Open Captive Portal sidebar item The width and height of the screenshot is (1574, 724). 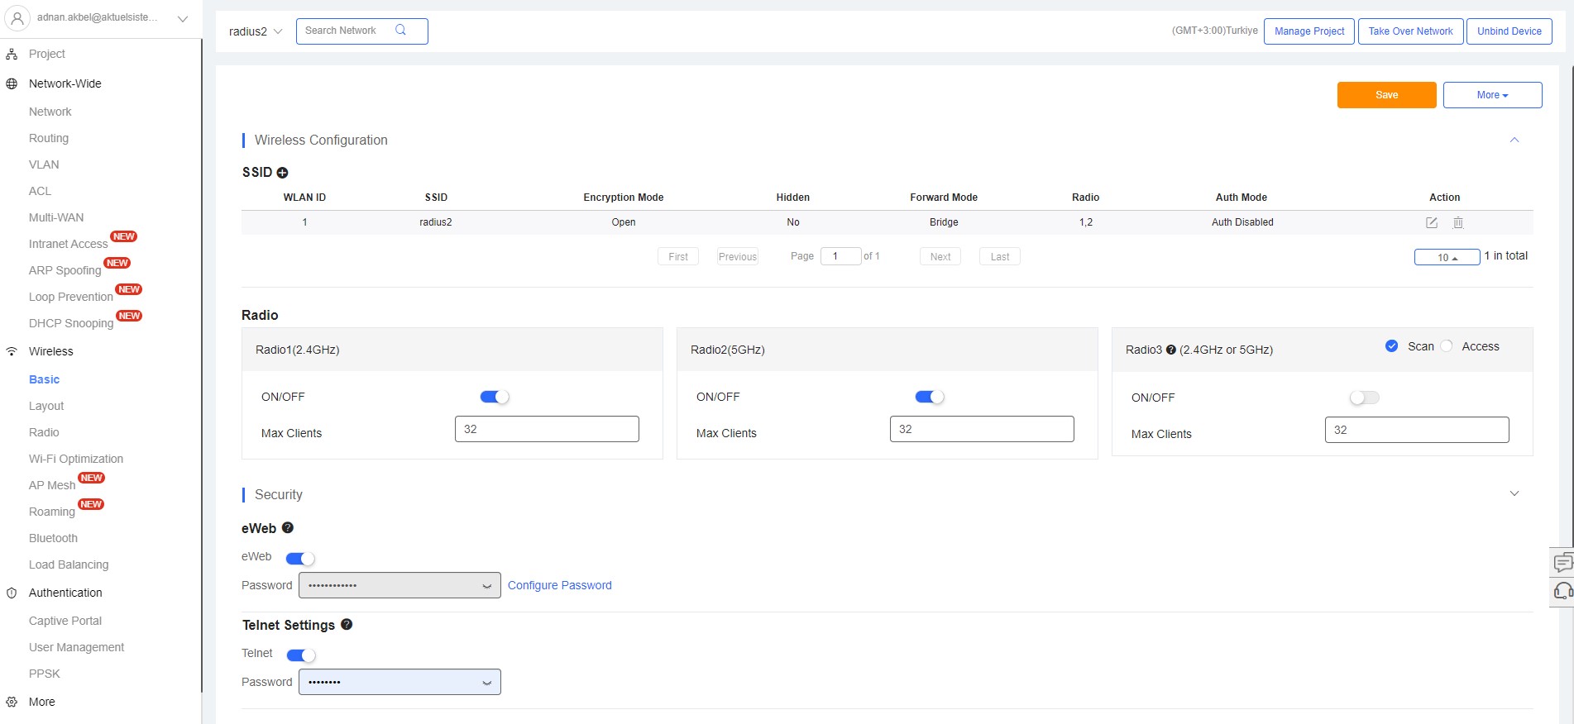(65, 621)
